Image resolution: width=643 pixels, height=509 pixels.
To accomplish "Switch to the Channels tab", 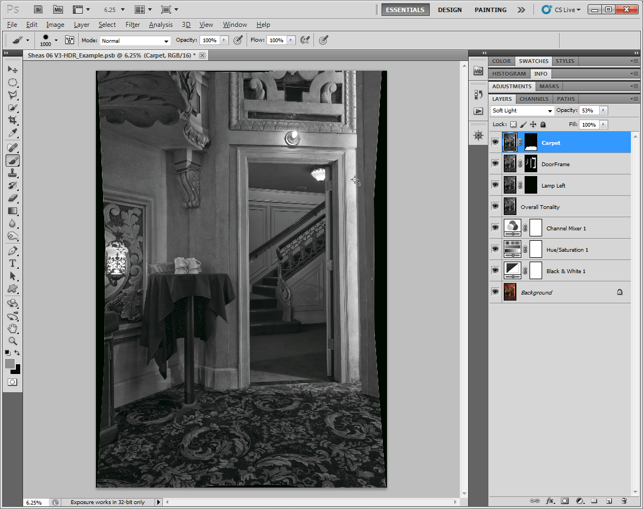I will [x=534, y=99].
